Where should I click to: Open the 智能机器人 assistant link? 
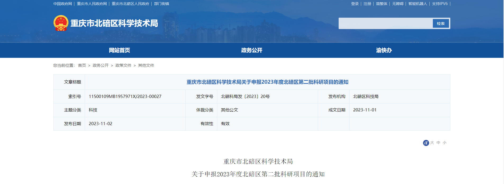click(x=417, y=4)
